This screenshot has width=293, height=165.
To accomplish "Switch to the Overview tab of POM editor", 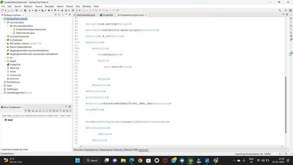I will [78, 150].
